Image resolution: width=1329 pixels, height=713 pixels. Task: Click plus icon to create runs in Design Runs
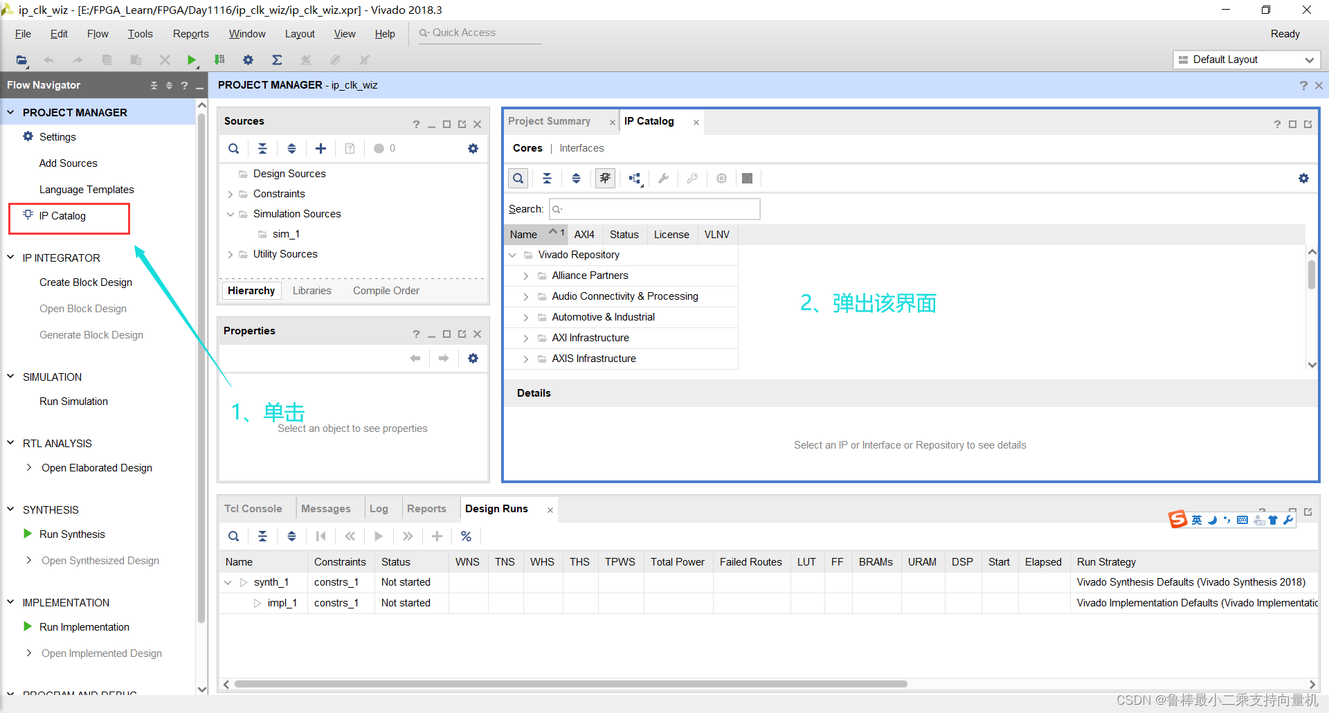(x=437, y=536)
